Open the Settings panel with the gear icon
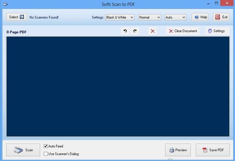Screen dimensions: 235x161 click(x=217, y=31)
